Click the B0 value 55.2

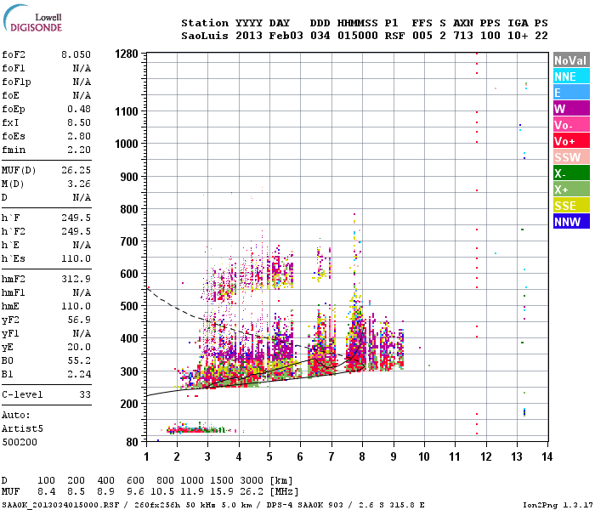[79, 361]
